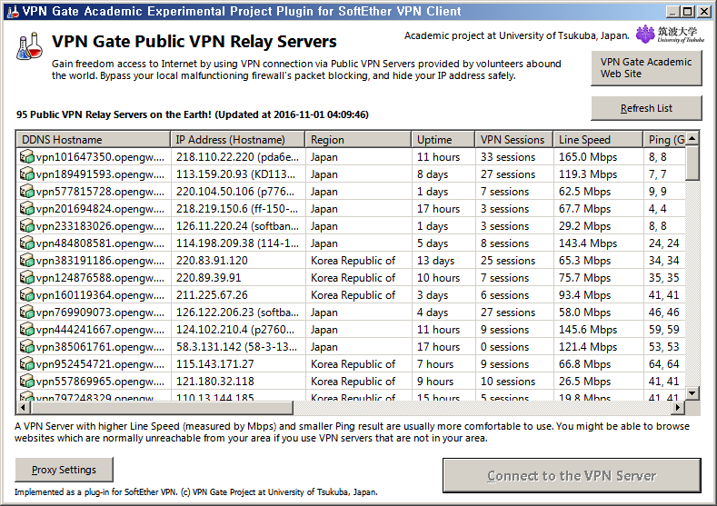Screen dimensions: 717x506
Task: Click the 33 sessions cell
Action: 514,157
